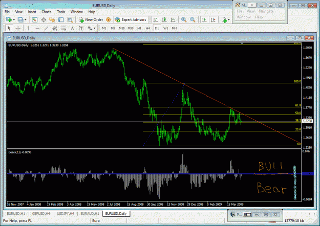Open the Tools menu
320x226 pixels.
[x=61, y=12]
